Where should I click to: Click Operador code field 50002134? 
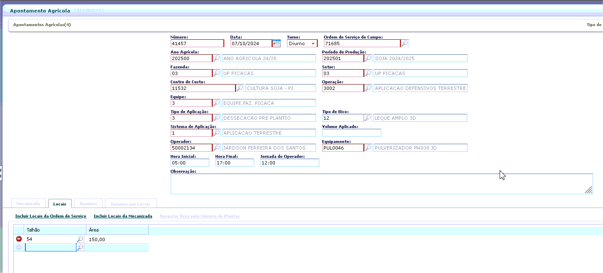click(191, 147)
